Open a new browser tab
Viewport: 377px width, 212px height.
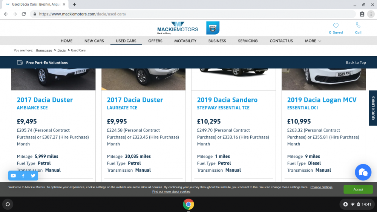pos(75,4)
